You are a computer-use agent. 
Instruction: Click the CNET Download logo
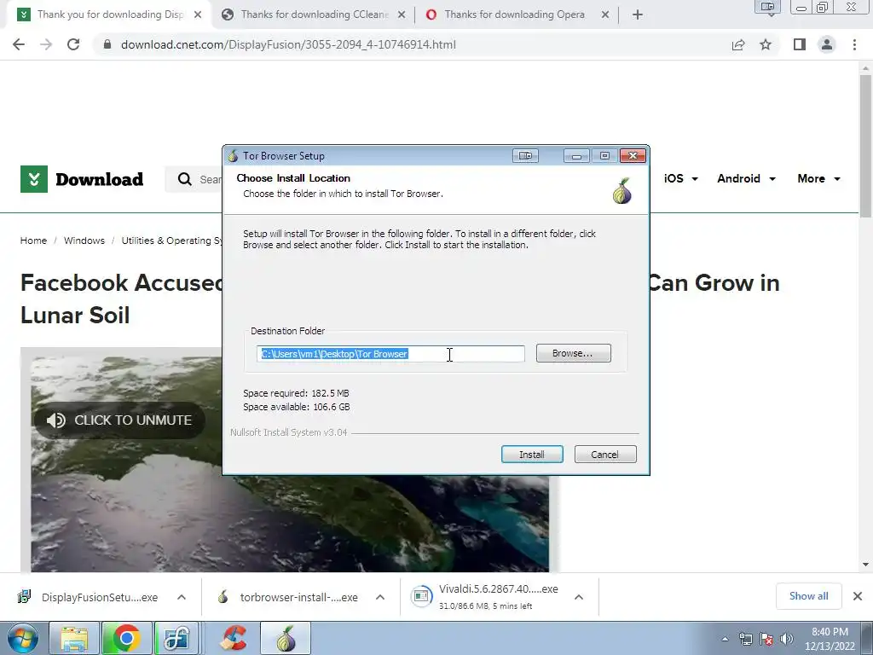click(x=82, y=179)
